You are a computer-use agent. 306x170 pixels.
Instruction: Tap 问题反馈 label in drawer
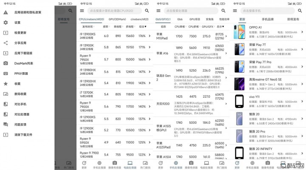coord(20,125)
